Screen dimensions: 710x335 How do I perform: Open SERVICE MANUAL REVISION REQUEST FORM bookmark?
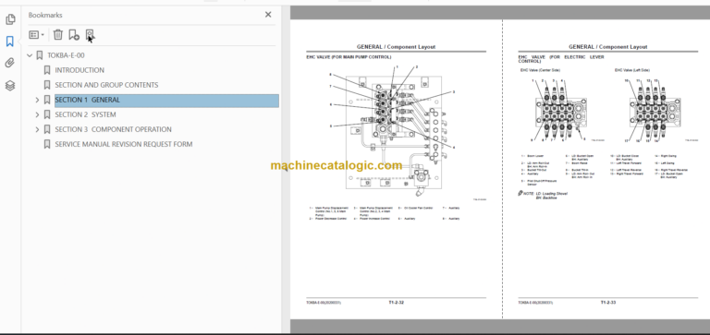click(124, 144)
